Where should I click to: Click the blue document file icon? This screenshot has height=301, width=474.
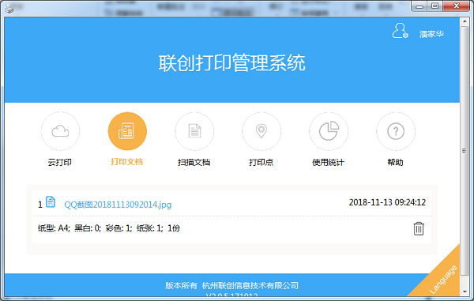pos(51,202)
